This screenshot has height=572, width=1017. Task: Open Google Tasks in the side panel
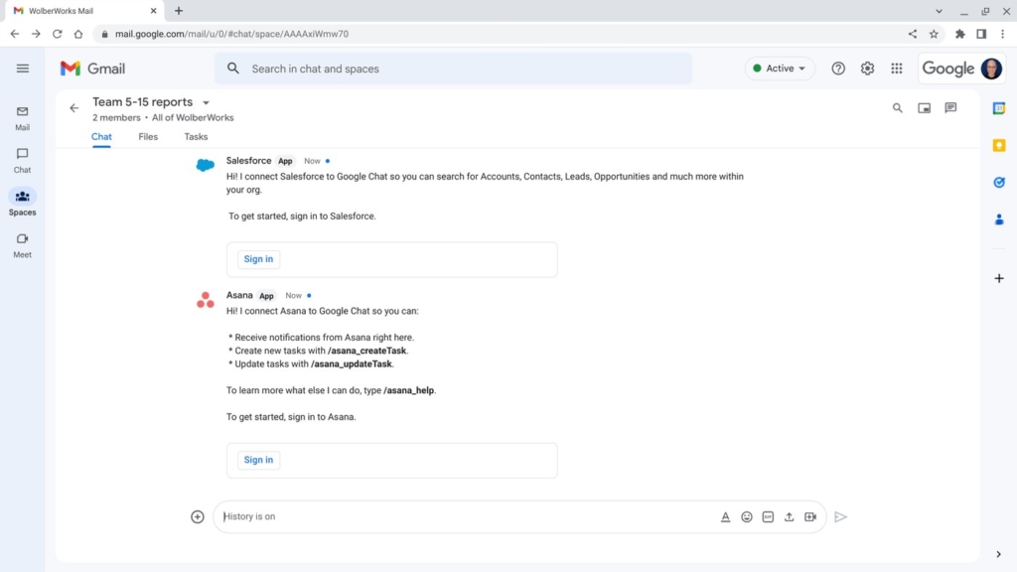pos(999,182)
